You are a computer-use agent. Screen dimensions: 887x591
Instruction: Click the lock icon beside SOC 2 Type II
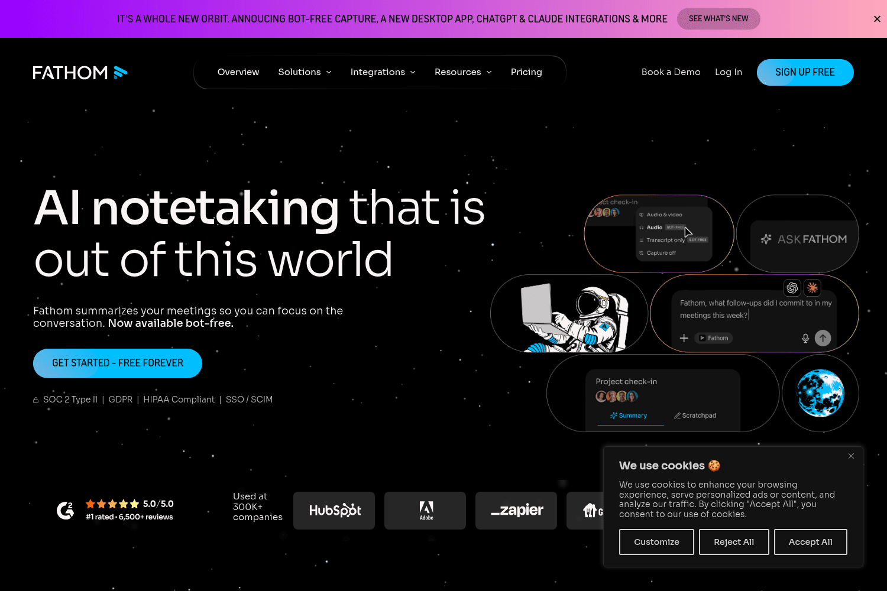[35, 400]
